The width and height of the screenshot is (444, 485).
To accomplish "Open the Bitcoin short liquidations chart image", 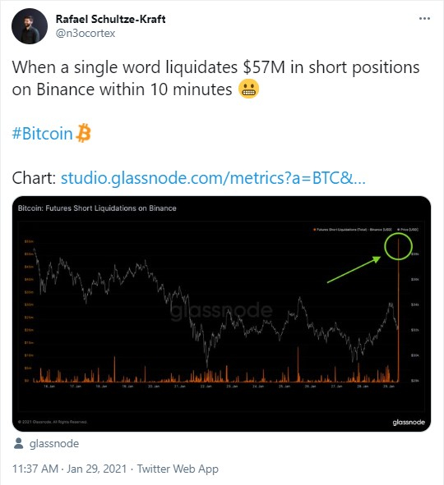I will 221,313.
